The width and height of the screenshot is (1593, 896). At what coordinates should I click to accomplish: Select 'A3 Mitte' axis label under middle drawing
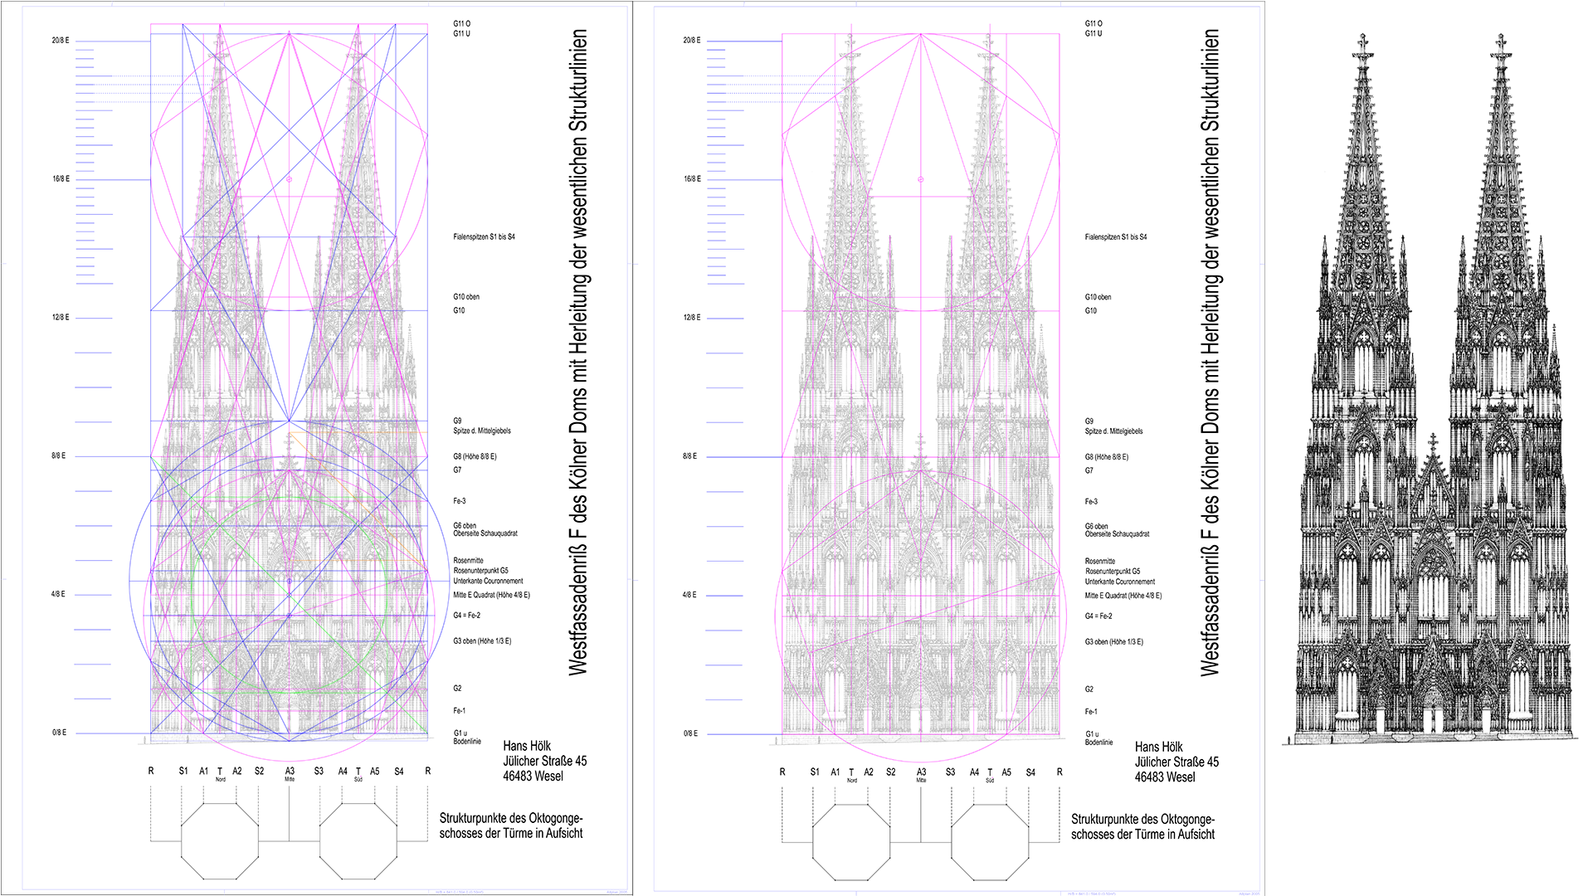[x=921, y=775]
